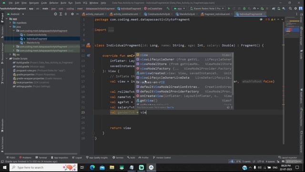The width and height of the screenshot is (305, 172).
Task: Open the File menu
Action: click(x=10, y=3)
